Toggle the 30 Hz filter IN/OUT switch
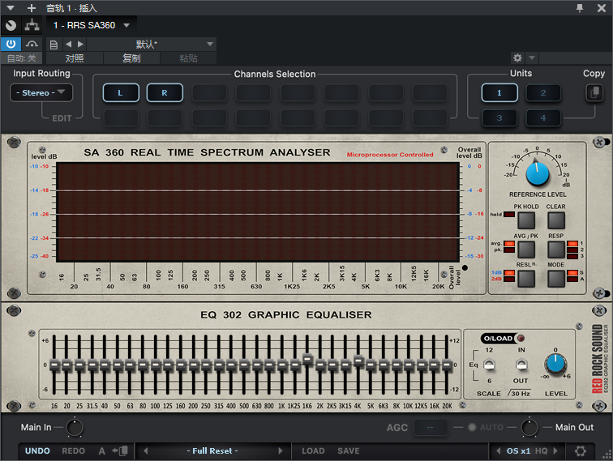613x461 pixels. pyautogui.click(x=521, y=365)
